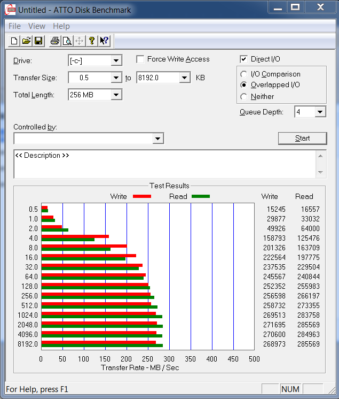
Task: Select the Neither radio button
Action: click(243, 97)
